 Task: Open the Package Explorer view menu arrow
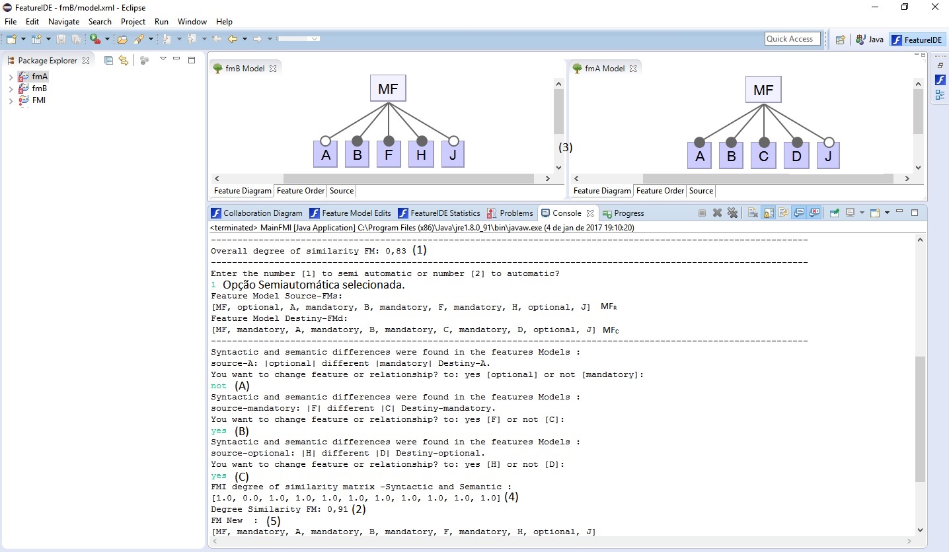(163, 59)
